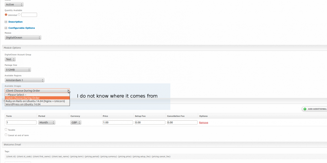Click the quantity available number field
This screenshot has width=327, height=163.
click(29, 15)
